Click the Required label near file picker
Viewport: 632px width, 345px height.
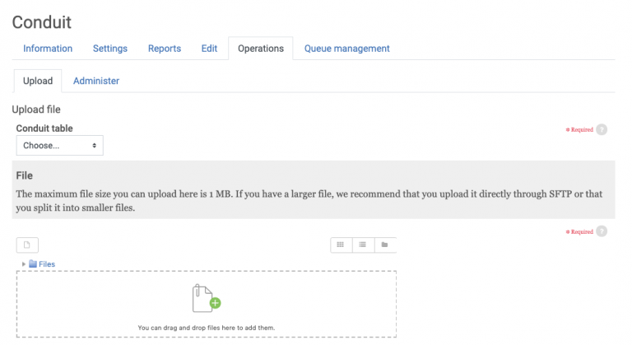coord(579,231)
